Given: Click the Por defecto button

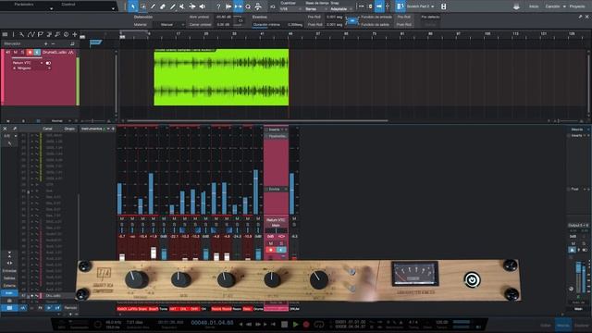Looking at the screenshot, I should [430, 17].
